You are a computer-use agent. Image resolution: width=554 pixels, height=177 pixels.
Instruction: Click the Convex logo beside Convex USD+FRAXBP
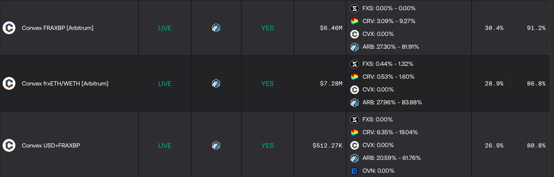[x=9, y=145]
